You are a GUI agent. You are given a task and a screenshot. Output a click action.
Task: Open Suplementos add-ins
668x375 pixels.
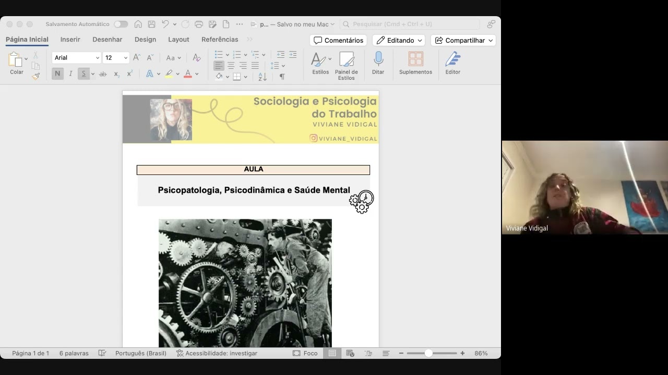pyautogui.click(x=415, y=59)
